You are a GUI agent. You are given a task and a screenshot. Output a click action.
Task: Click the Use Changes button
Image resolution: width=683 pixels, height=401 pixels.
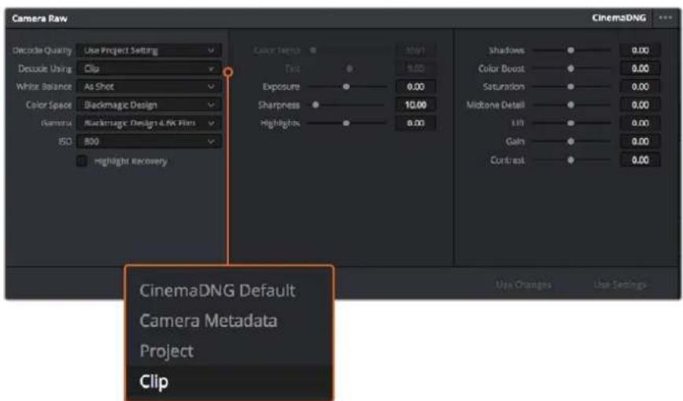(523, 285)
